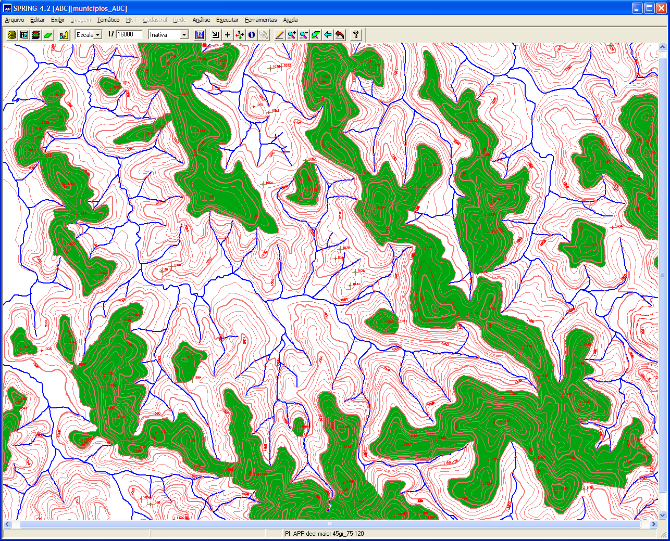Open the Editar menu
Image resolution: width=670 pixels, height=541 pixels.
pos(38,20)
